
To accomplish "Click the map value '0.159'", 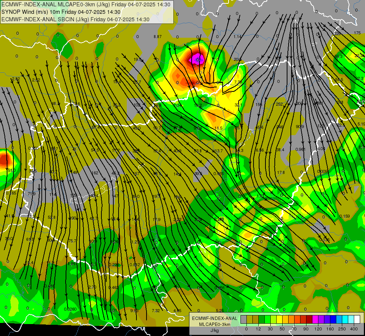I will click(x=344, y=216).
